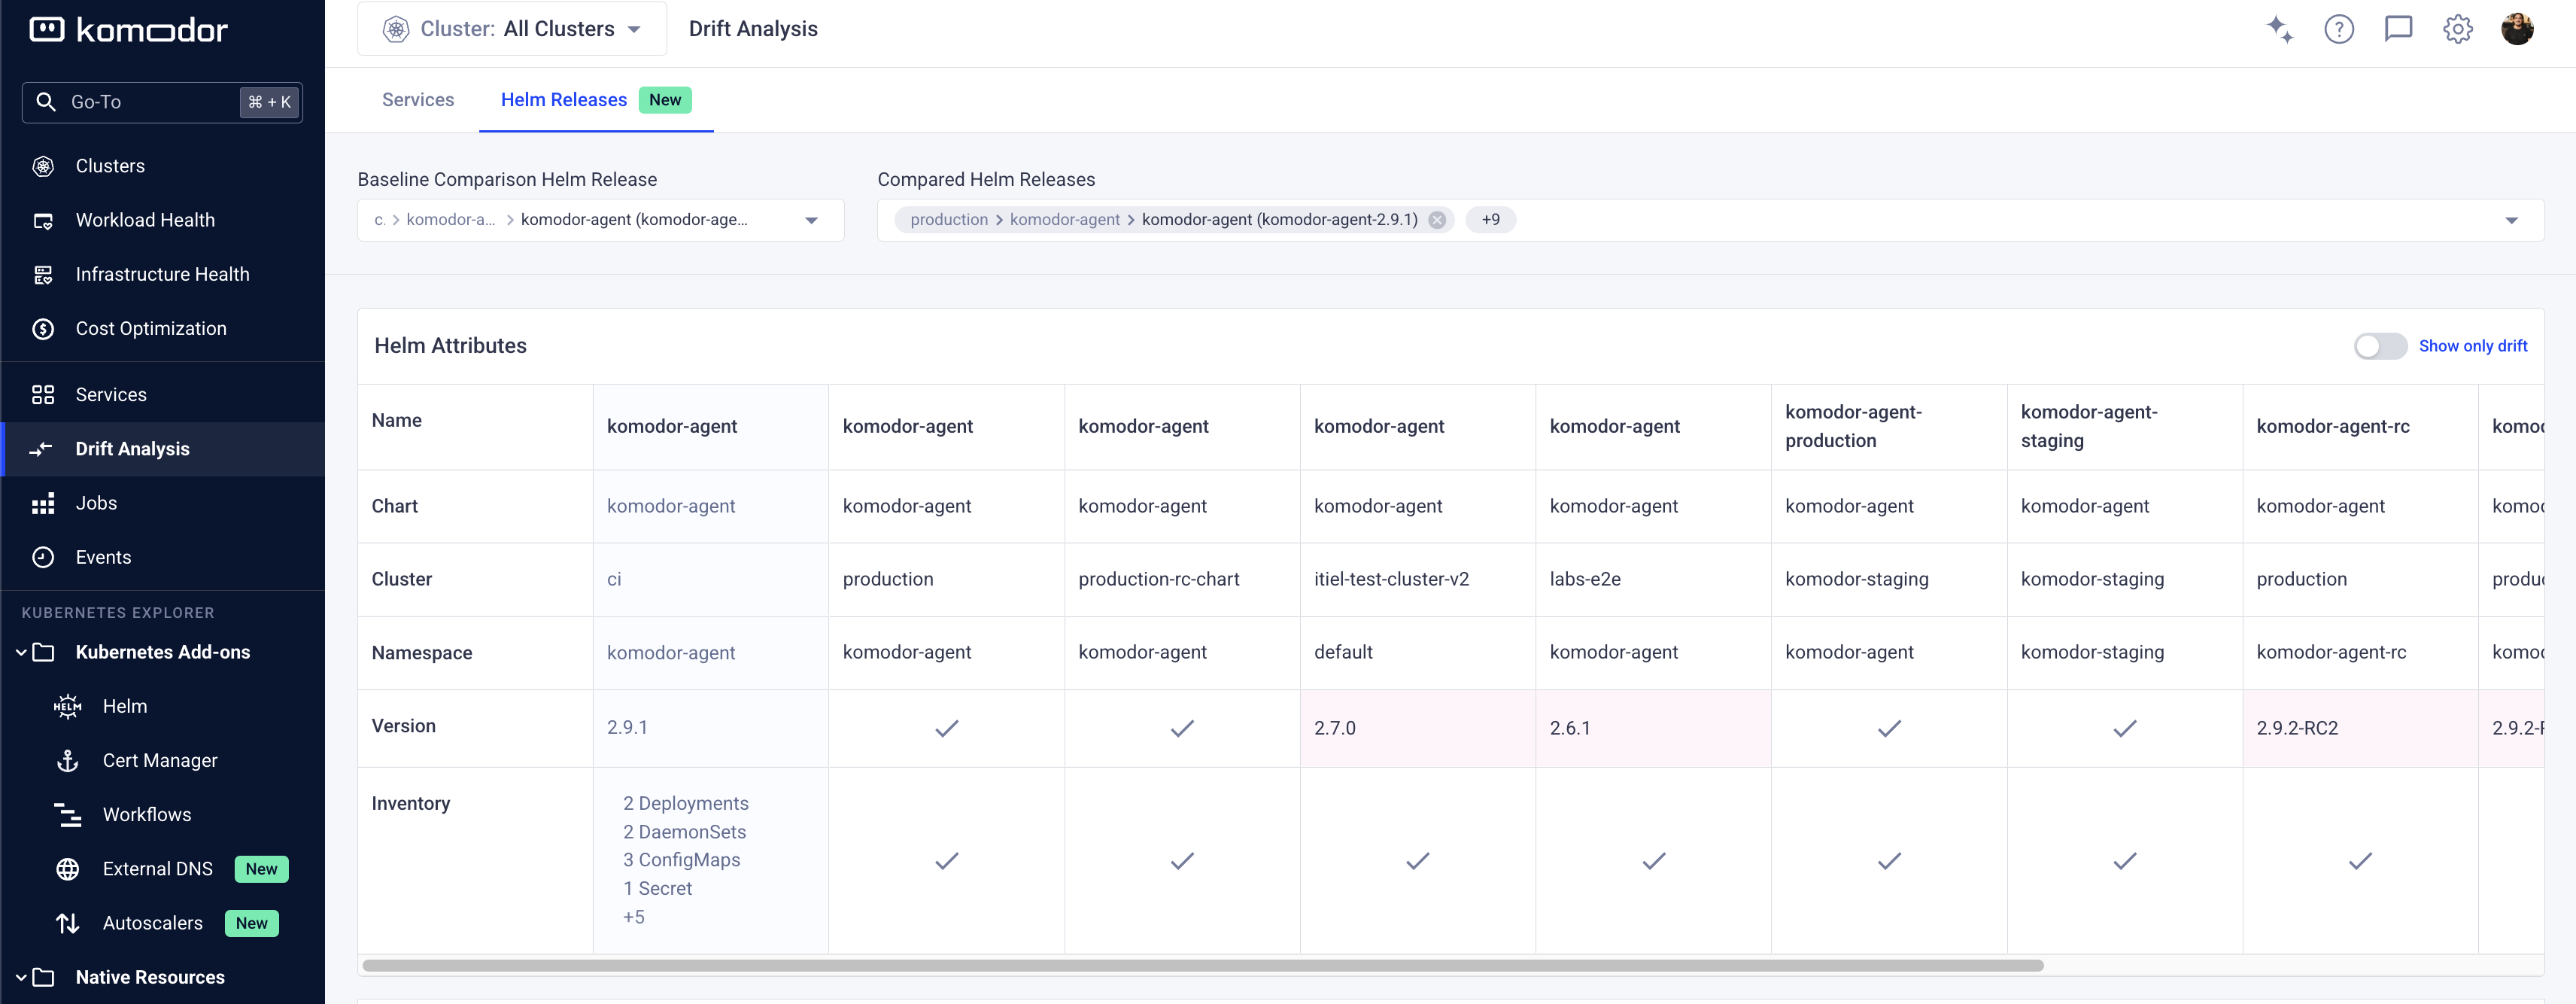
Task: Open External DNS globe icon
Action: [68, 869]
